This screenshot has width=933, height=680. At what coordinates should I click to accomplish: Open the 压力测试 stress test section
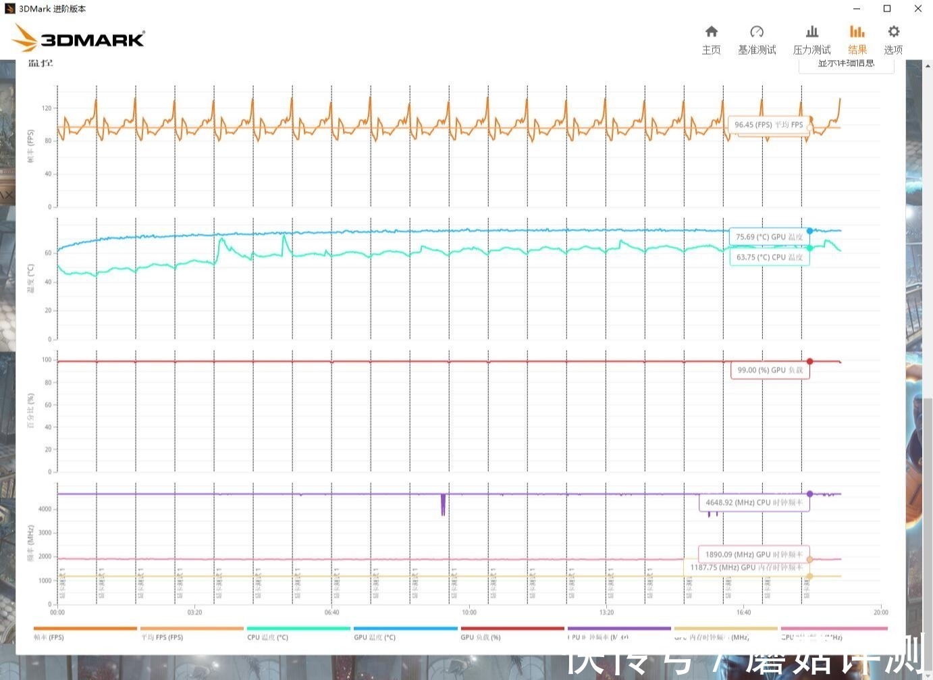811,41
